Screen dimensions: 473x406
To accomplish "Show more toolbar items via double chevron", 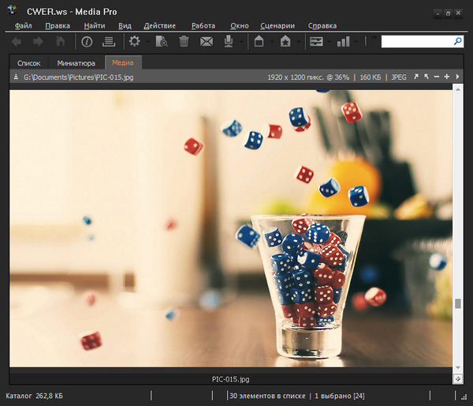I will (374, 38).
